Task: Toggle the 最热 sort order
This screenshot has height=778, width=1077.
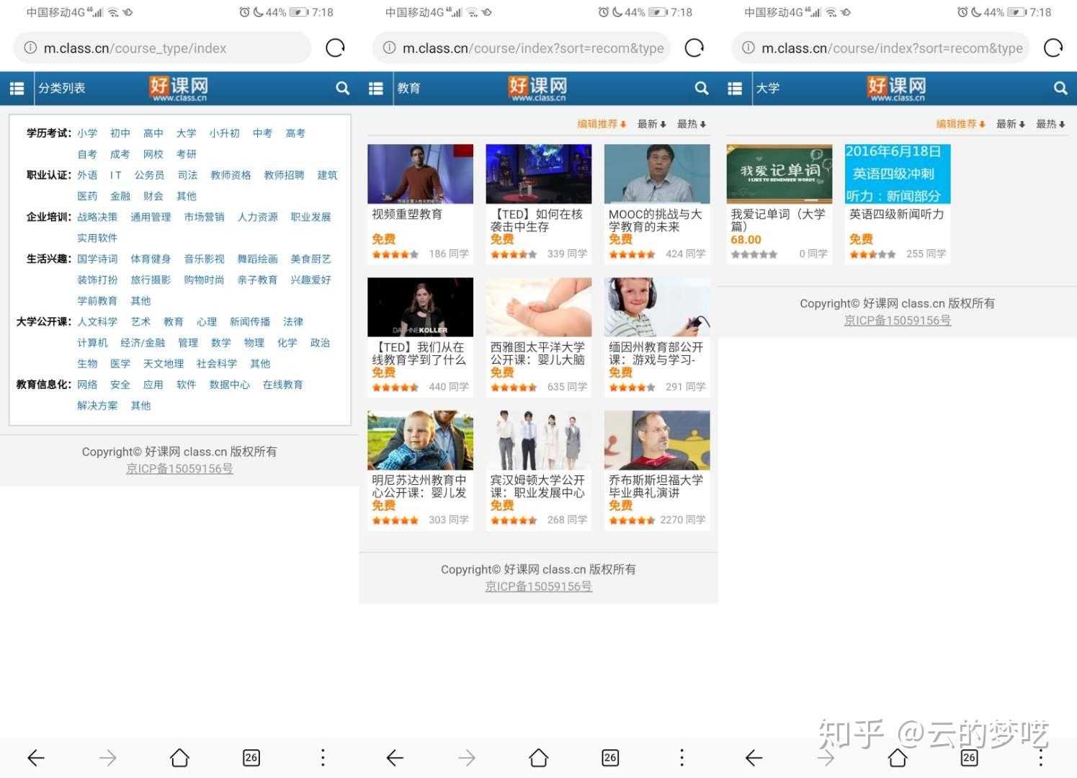Action: pyautogui.click(x=690, y=123)
